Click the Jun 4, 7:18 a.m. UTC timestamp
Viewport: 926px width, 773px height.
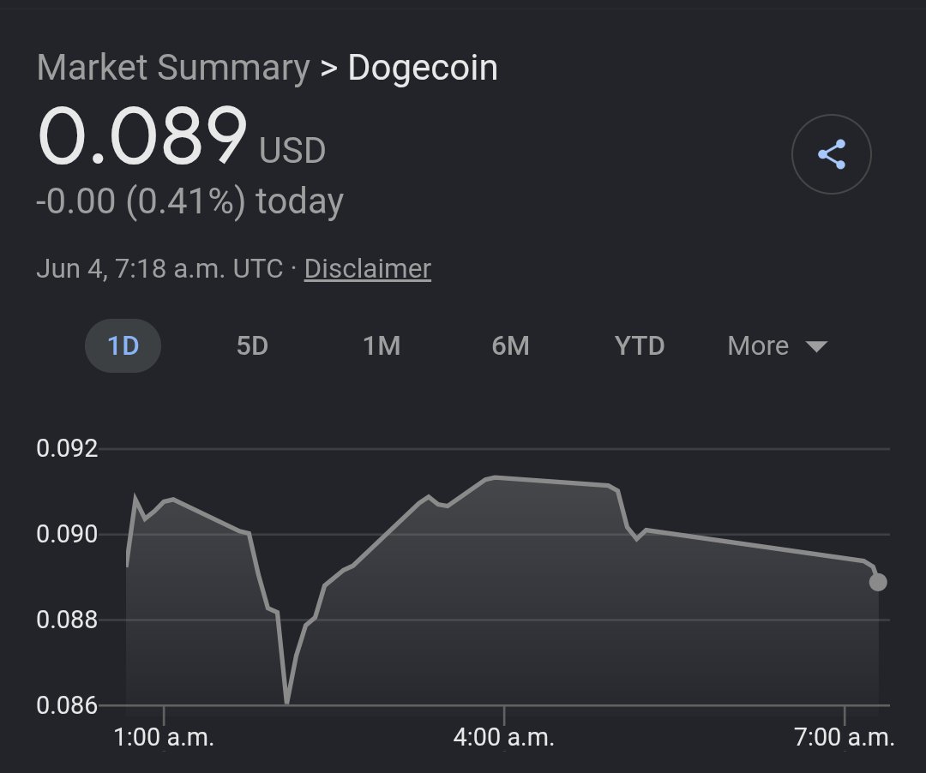[159, 268]
